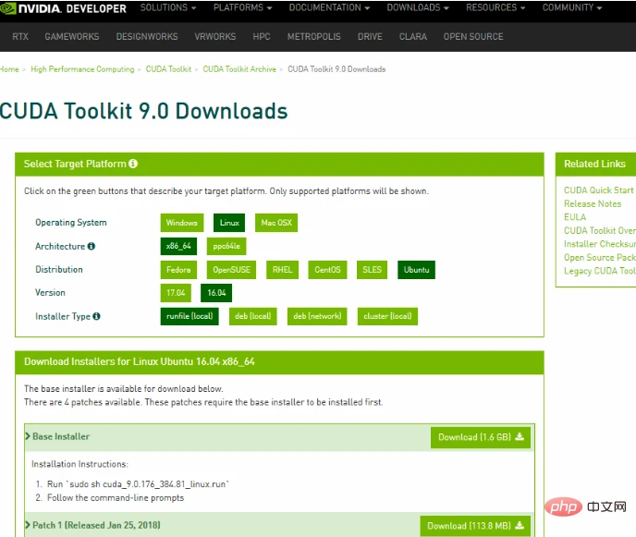Viewport: 636px width, 537px height.
Task: Click the download arrow icon in the 1.6 GB button
Action: click(x=520, y=437)
